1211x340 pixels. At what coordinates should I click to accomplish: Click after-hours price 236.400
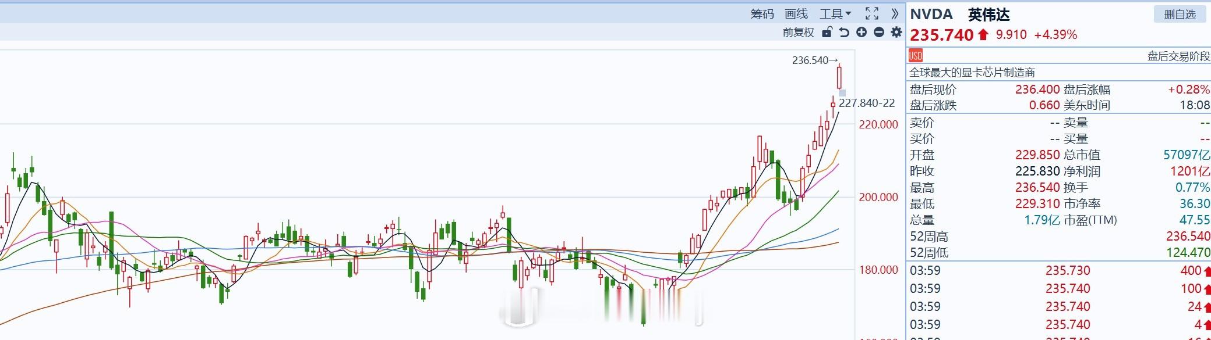pyautogui.click(x=1037, y=90)
